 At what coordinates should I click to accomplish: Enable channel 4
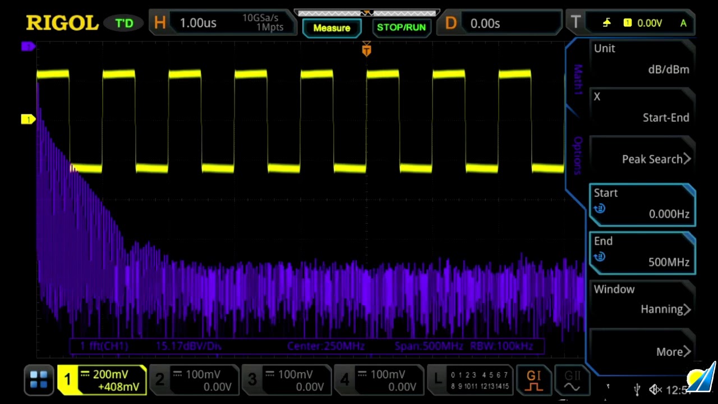[380, 380]
